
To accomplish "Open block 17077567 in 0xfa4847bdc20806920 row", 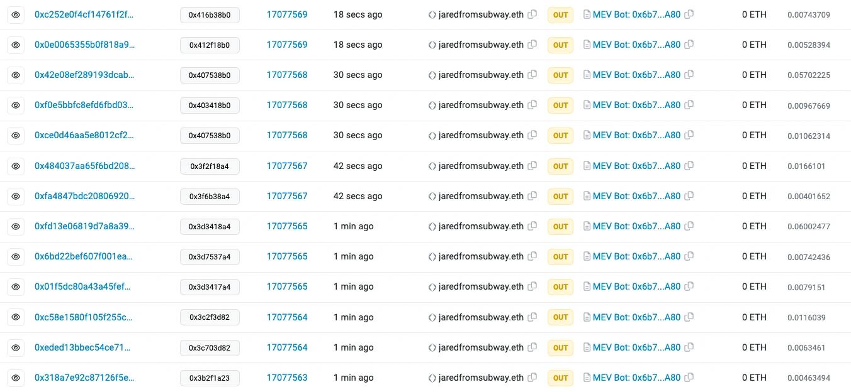I will 287,196.
